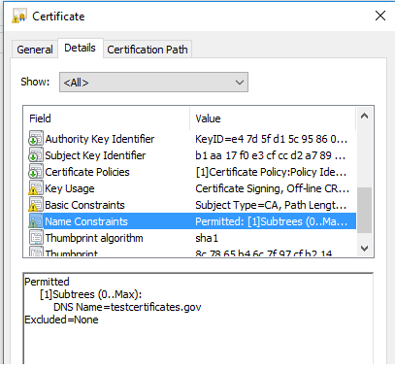Click the Value column header
This screenshot has height=370, width=395.
coord(273,118)
